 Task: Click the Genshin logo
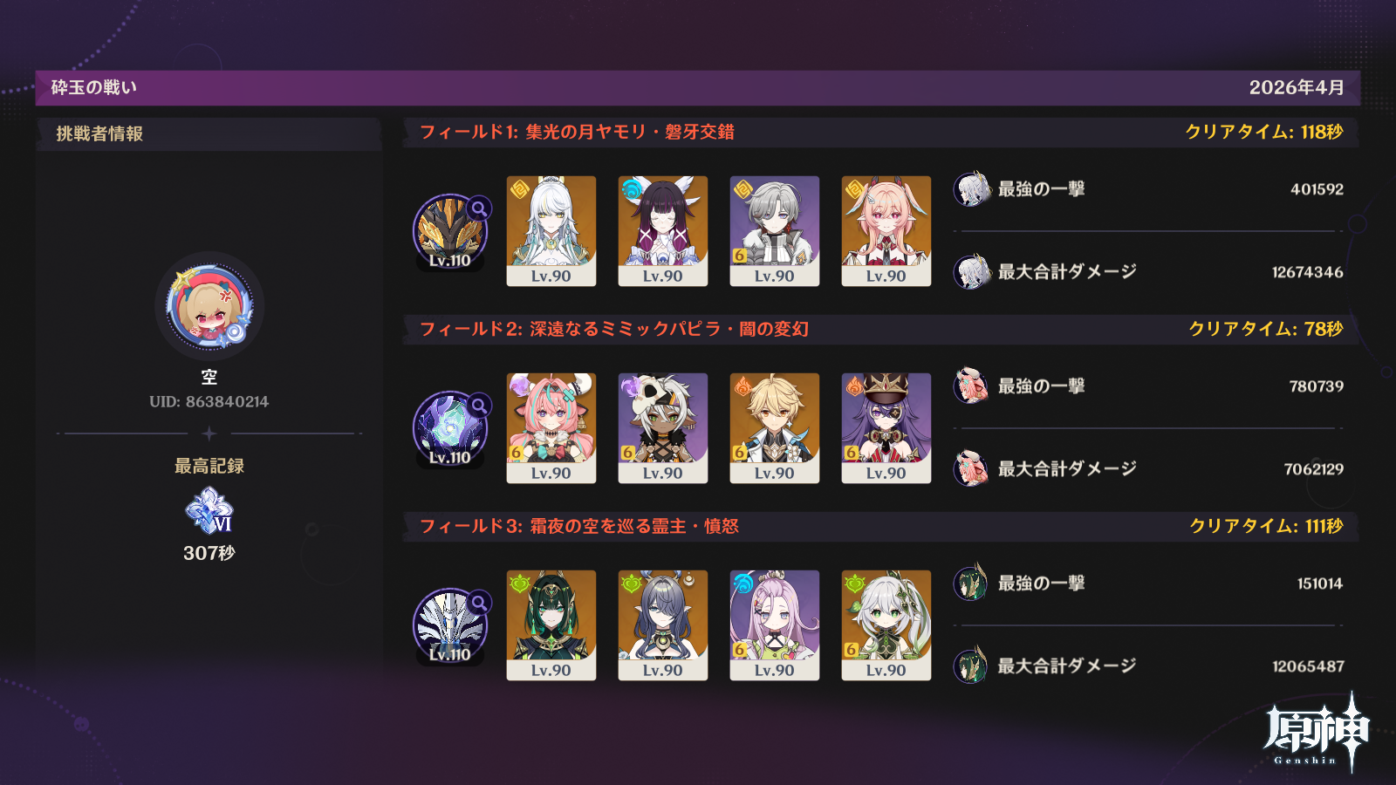tap(1316, 732)
